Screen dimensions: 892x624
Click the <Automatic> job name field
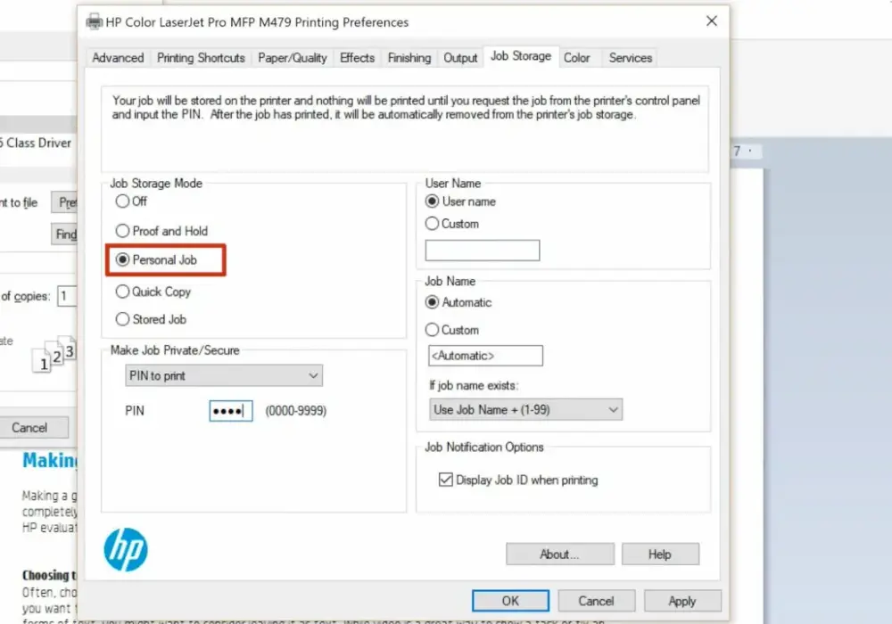[485, 356]
